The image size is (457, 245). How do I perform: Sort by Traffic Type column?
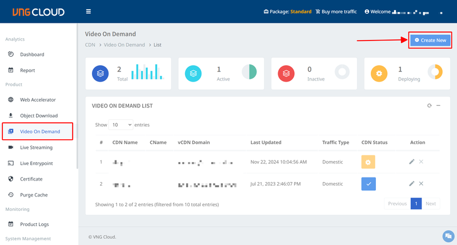[335, 142]
